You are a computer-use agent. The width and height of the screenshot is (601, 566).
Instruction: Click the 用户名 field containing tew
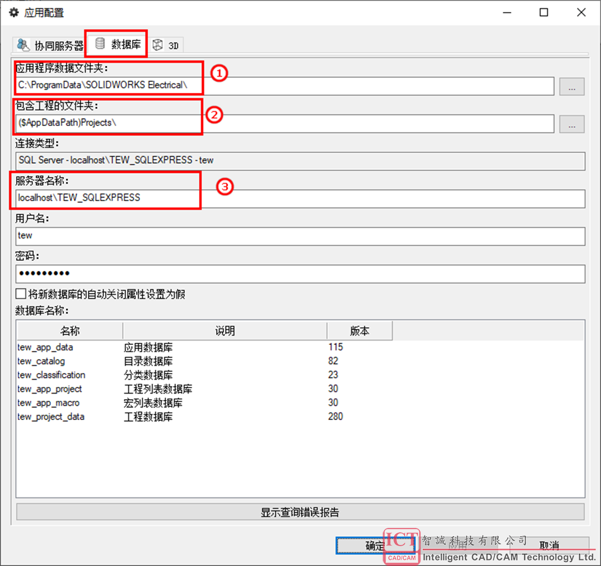pos(301,236)
